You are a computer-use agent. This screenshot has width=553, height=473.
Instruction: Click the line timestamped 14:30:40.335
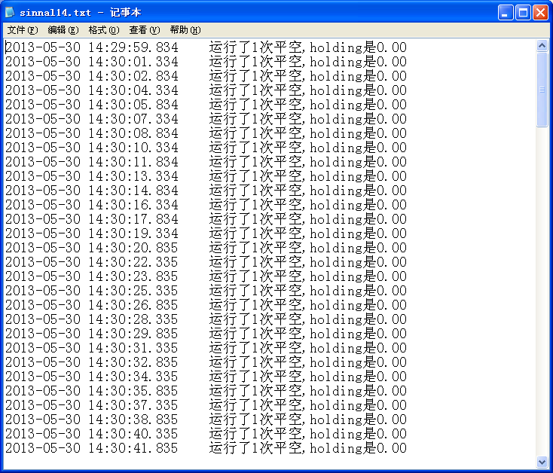(x=206, y=434)
